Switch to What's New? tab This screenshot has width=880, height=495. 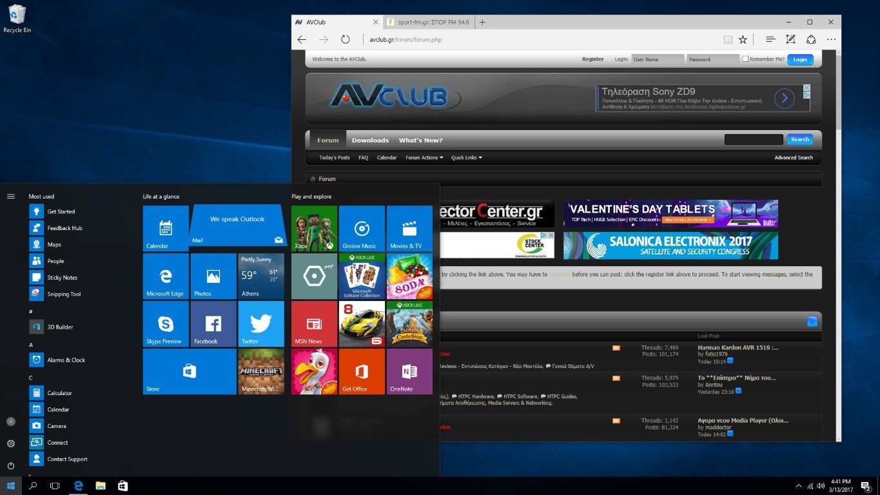[x=420, y=140]
